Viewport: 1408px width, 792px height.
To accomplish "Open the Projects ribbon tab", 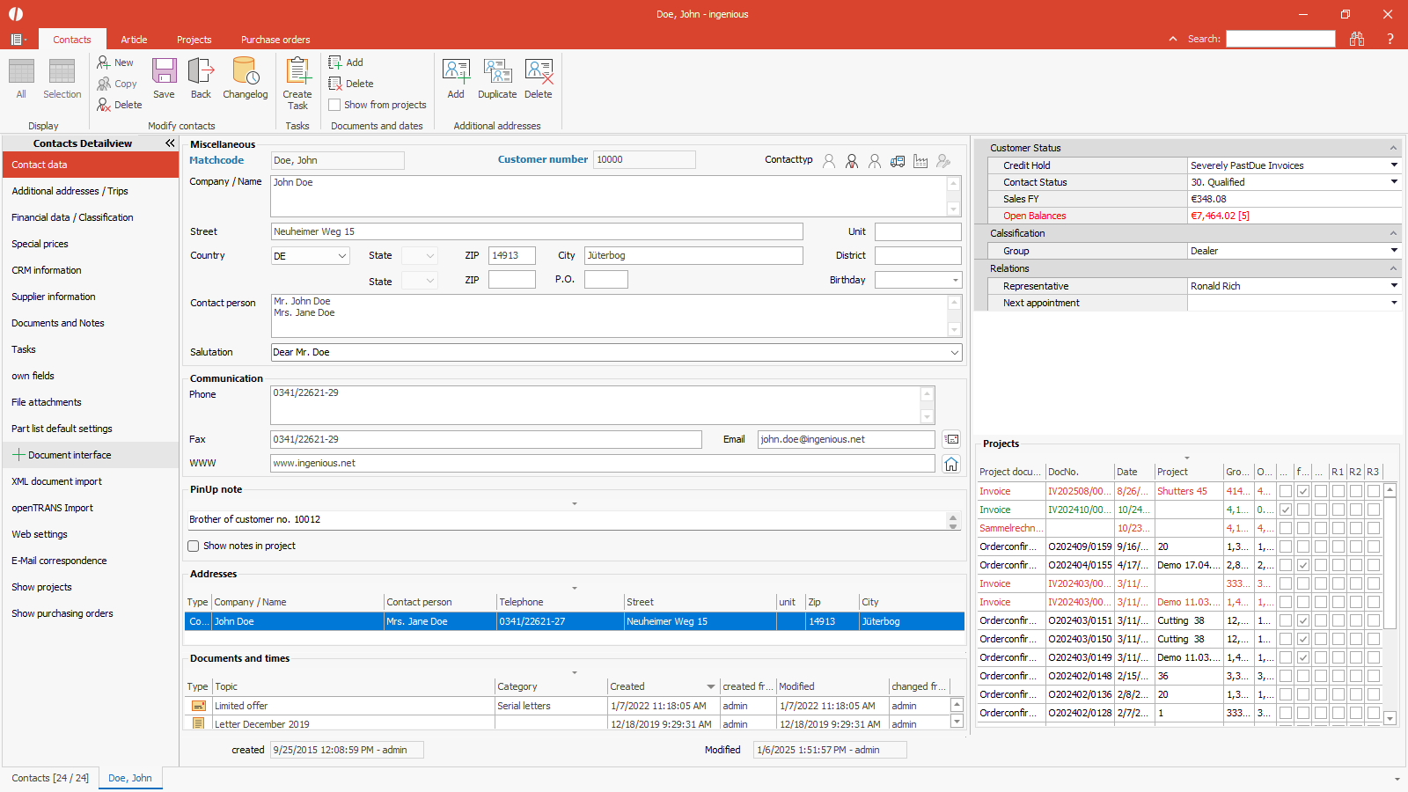I will point(194,40).
